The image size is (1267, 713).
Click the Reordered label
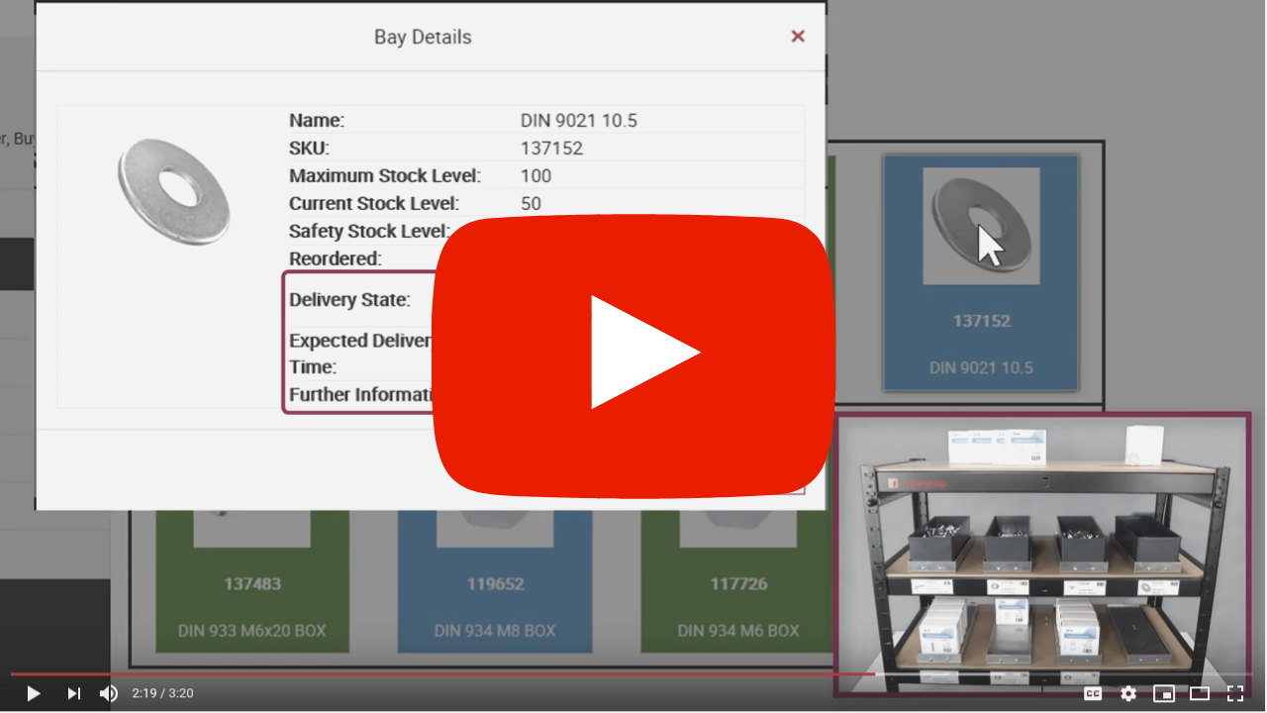(x=336, y=259)
